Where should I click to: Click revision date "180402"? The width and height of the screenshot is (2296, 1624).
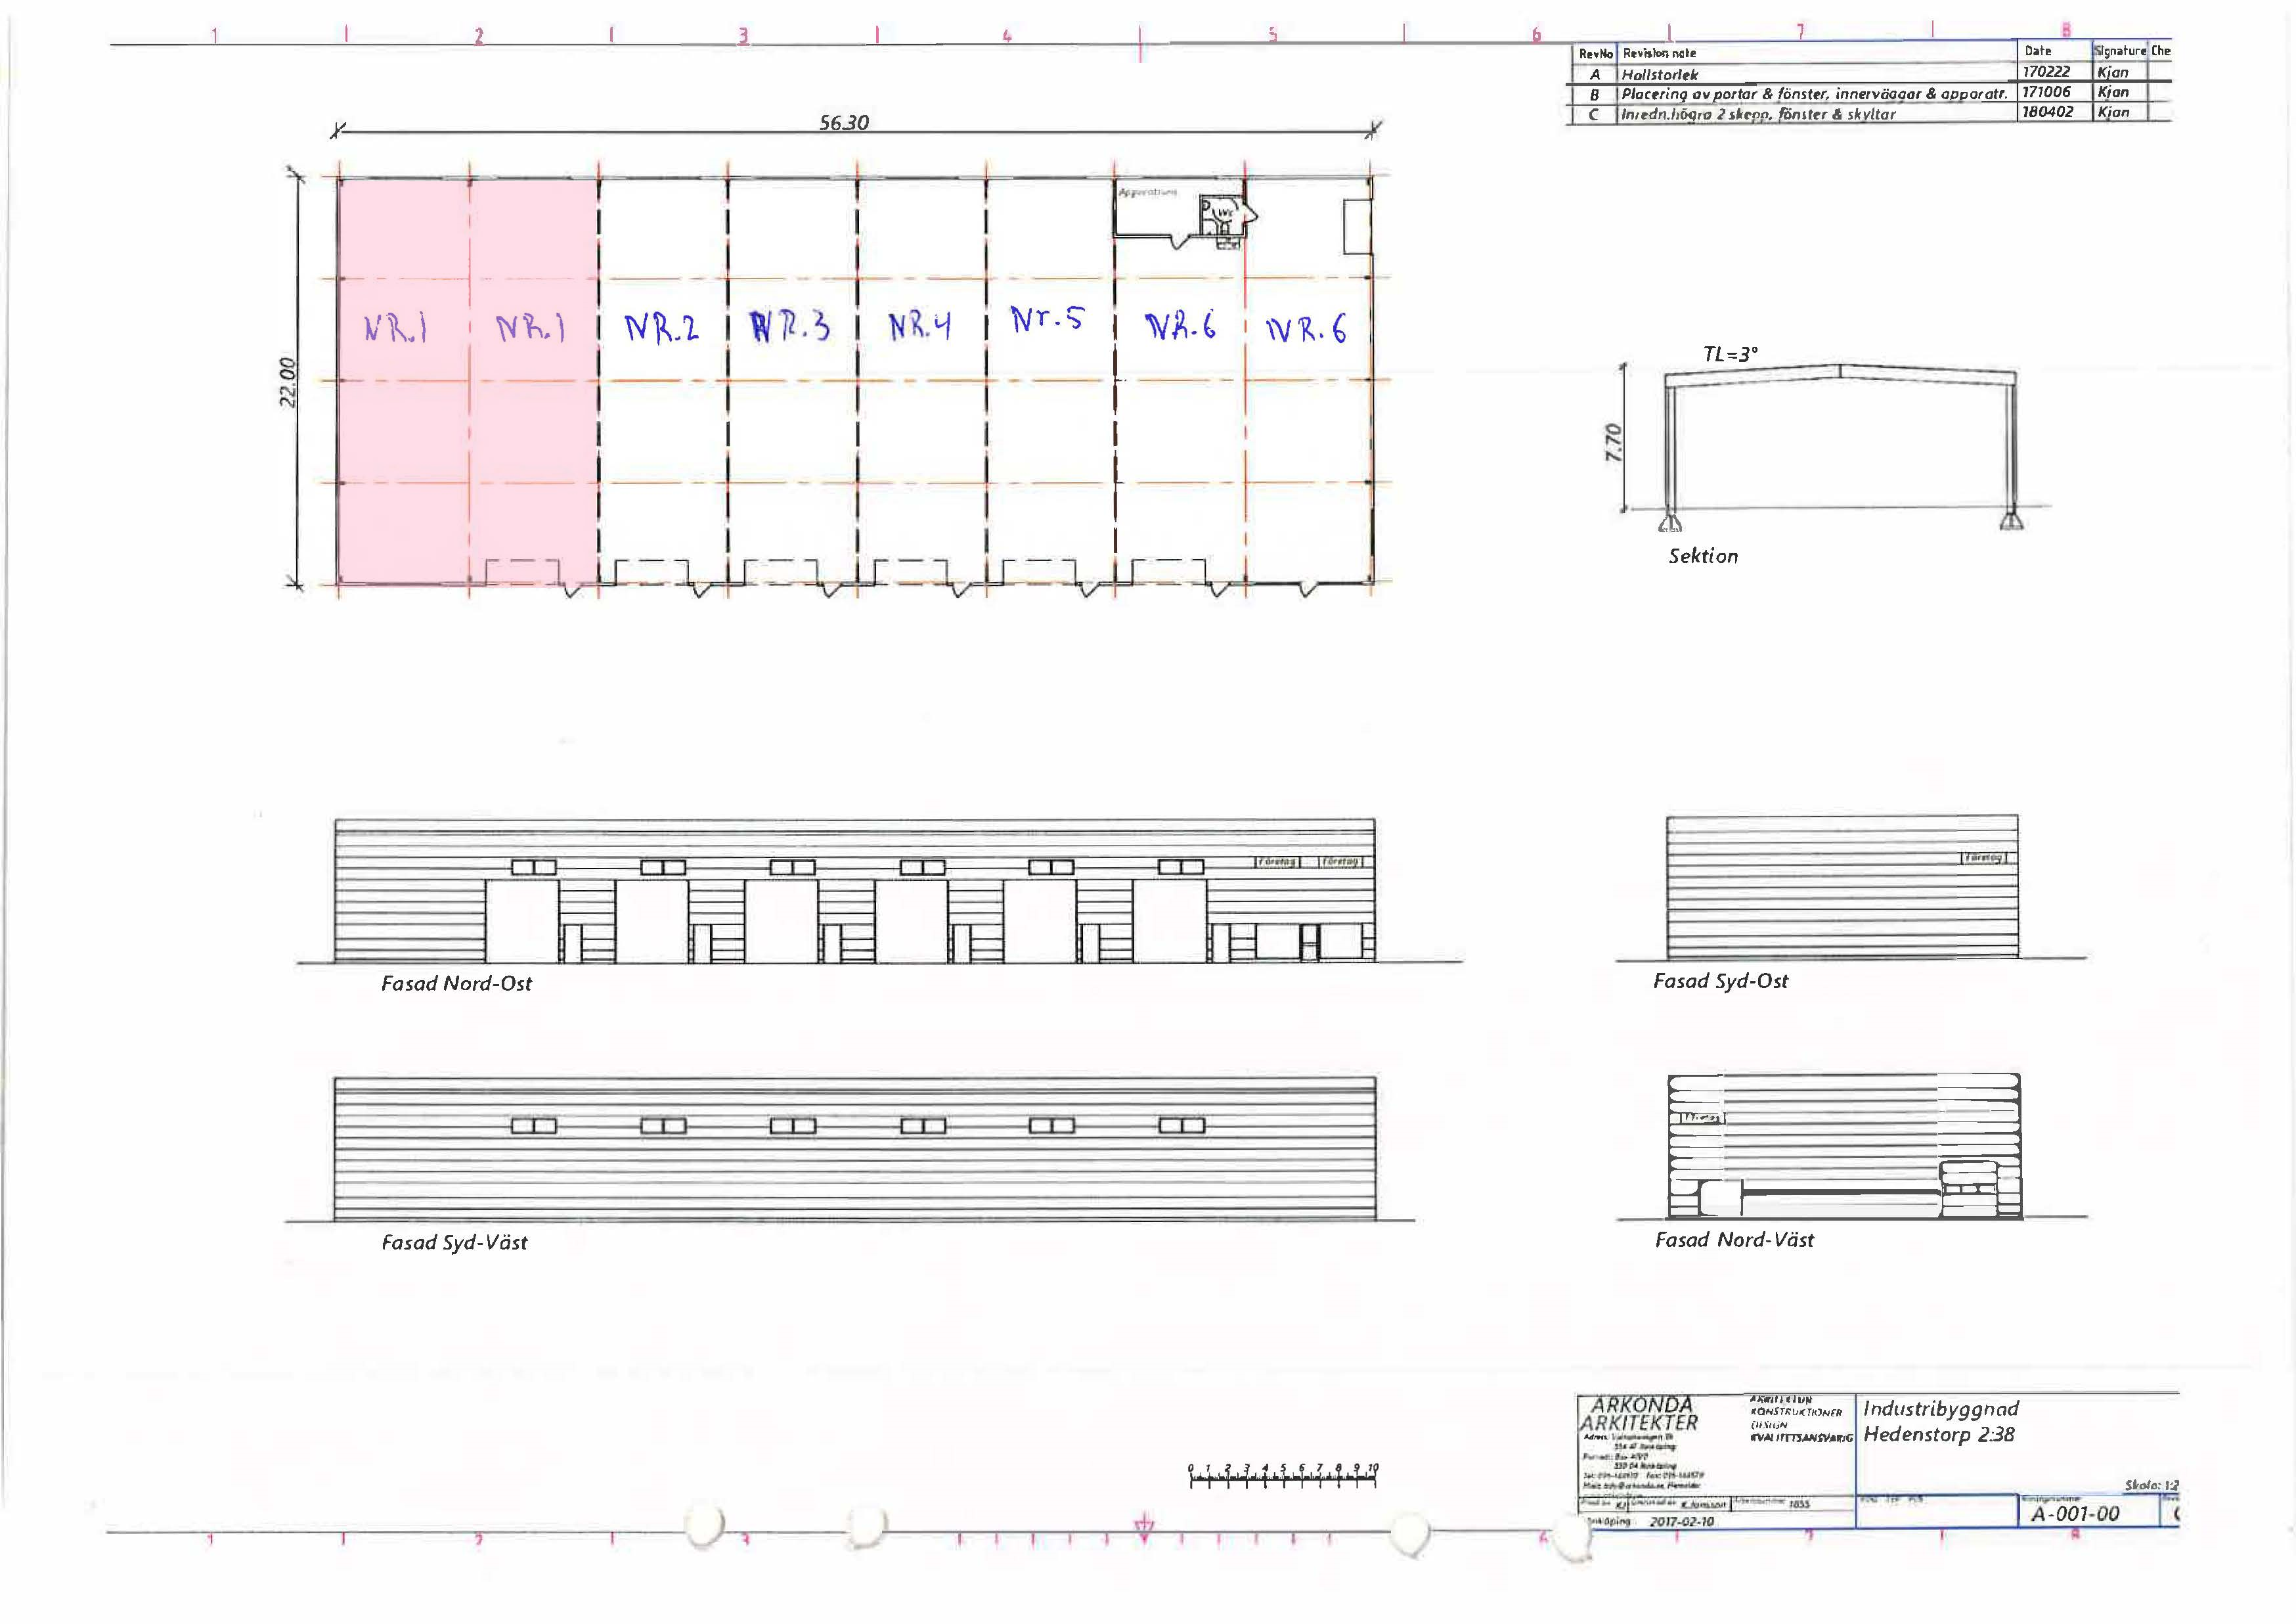(2047, 112)
